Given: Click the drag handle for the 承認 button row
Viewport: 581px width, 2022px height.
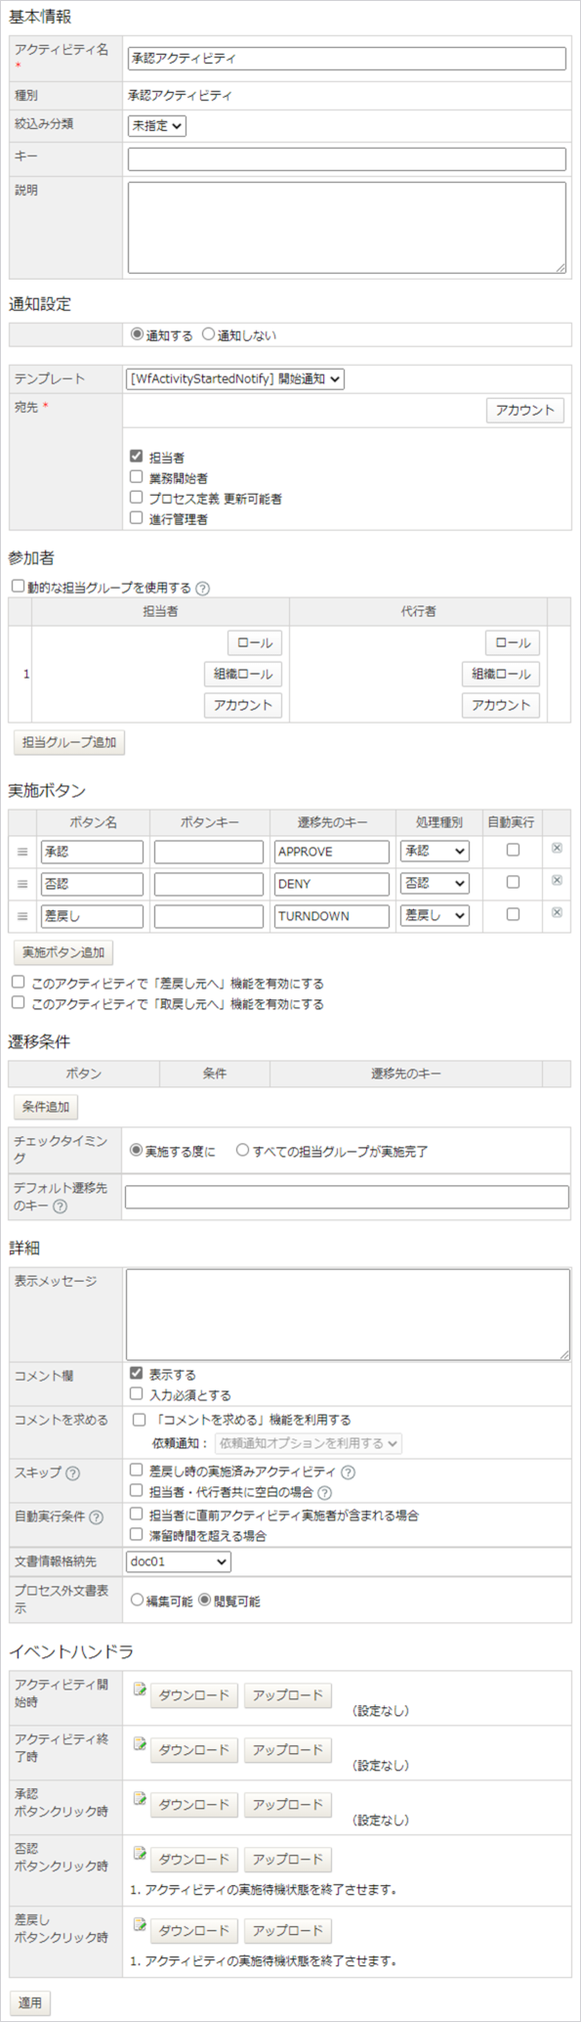Looking at the screenshot, I should coord(22,852).
